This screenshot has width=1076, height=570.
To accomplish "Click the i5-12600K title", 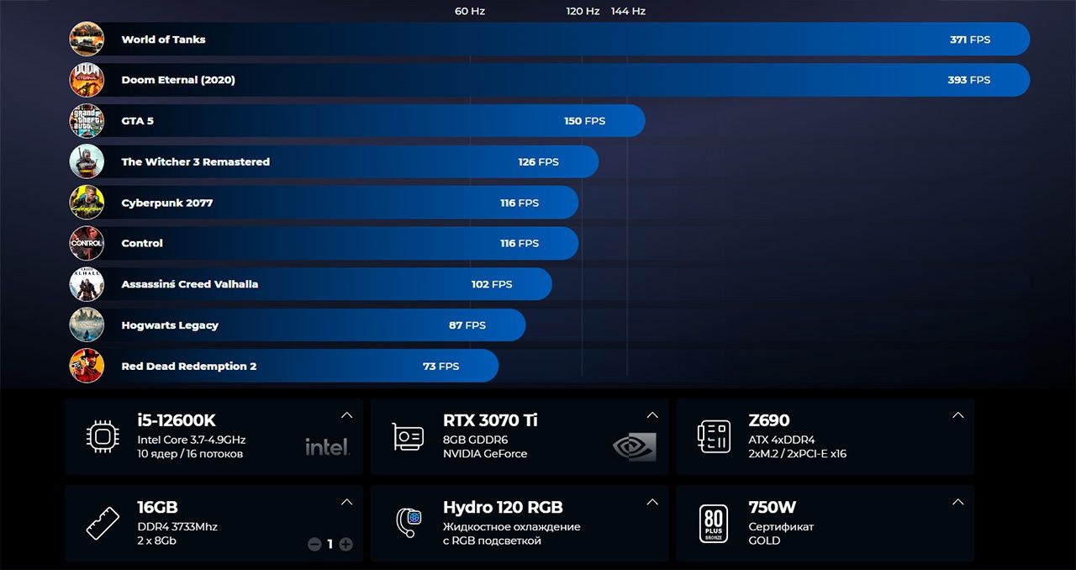I will pyautogui.click(x=177, y=420).
